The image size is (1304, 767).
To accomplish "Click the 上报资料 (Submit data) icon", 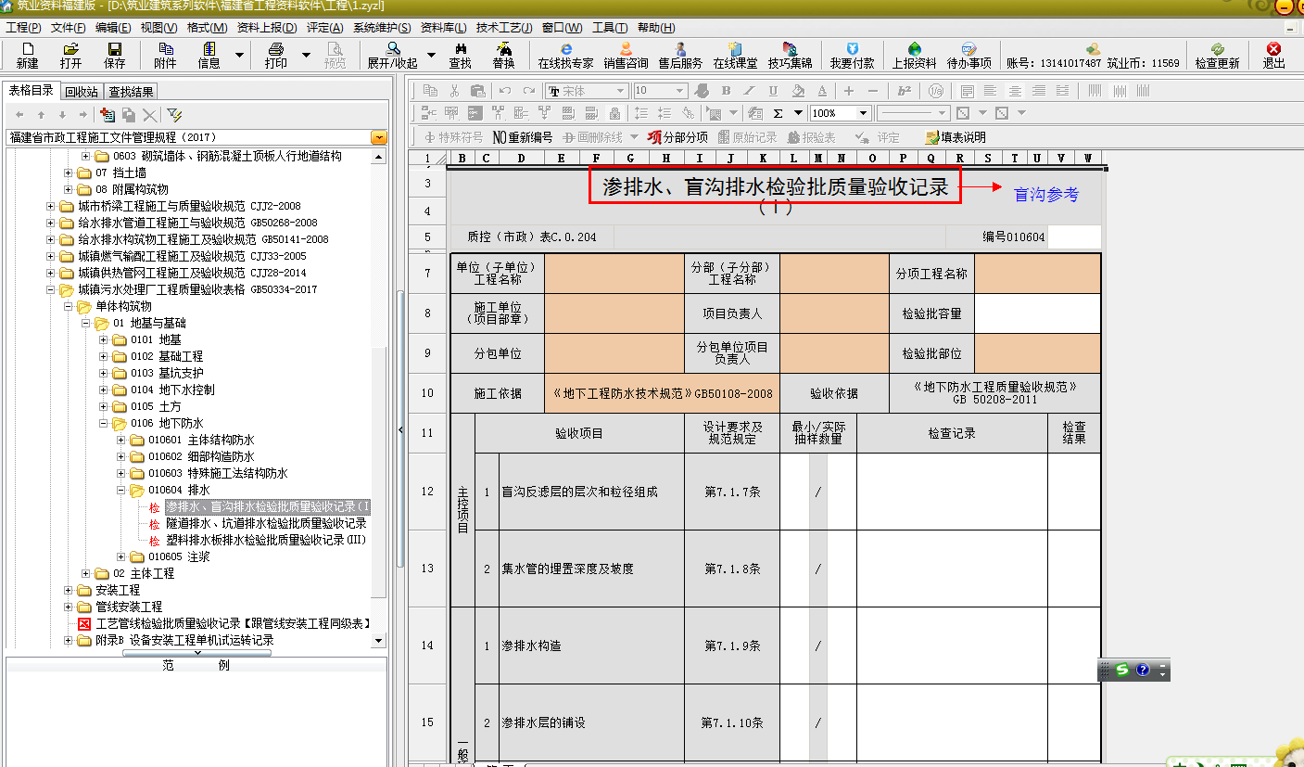I will [x=914, y=56].
